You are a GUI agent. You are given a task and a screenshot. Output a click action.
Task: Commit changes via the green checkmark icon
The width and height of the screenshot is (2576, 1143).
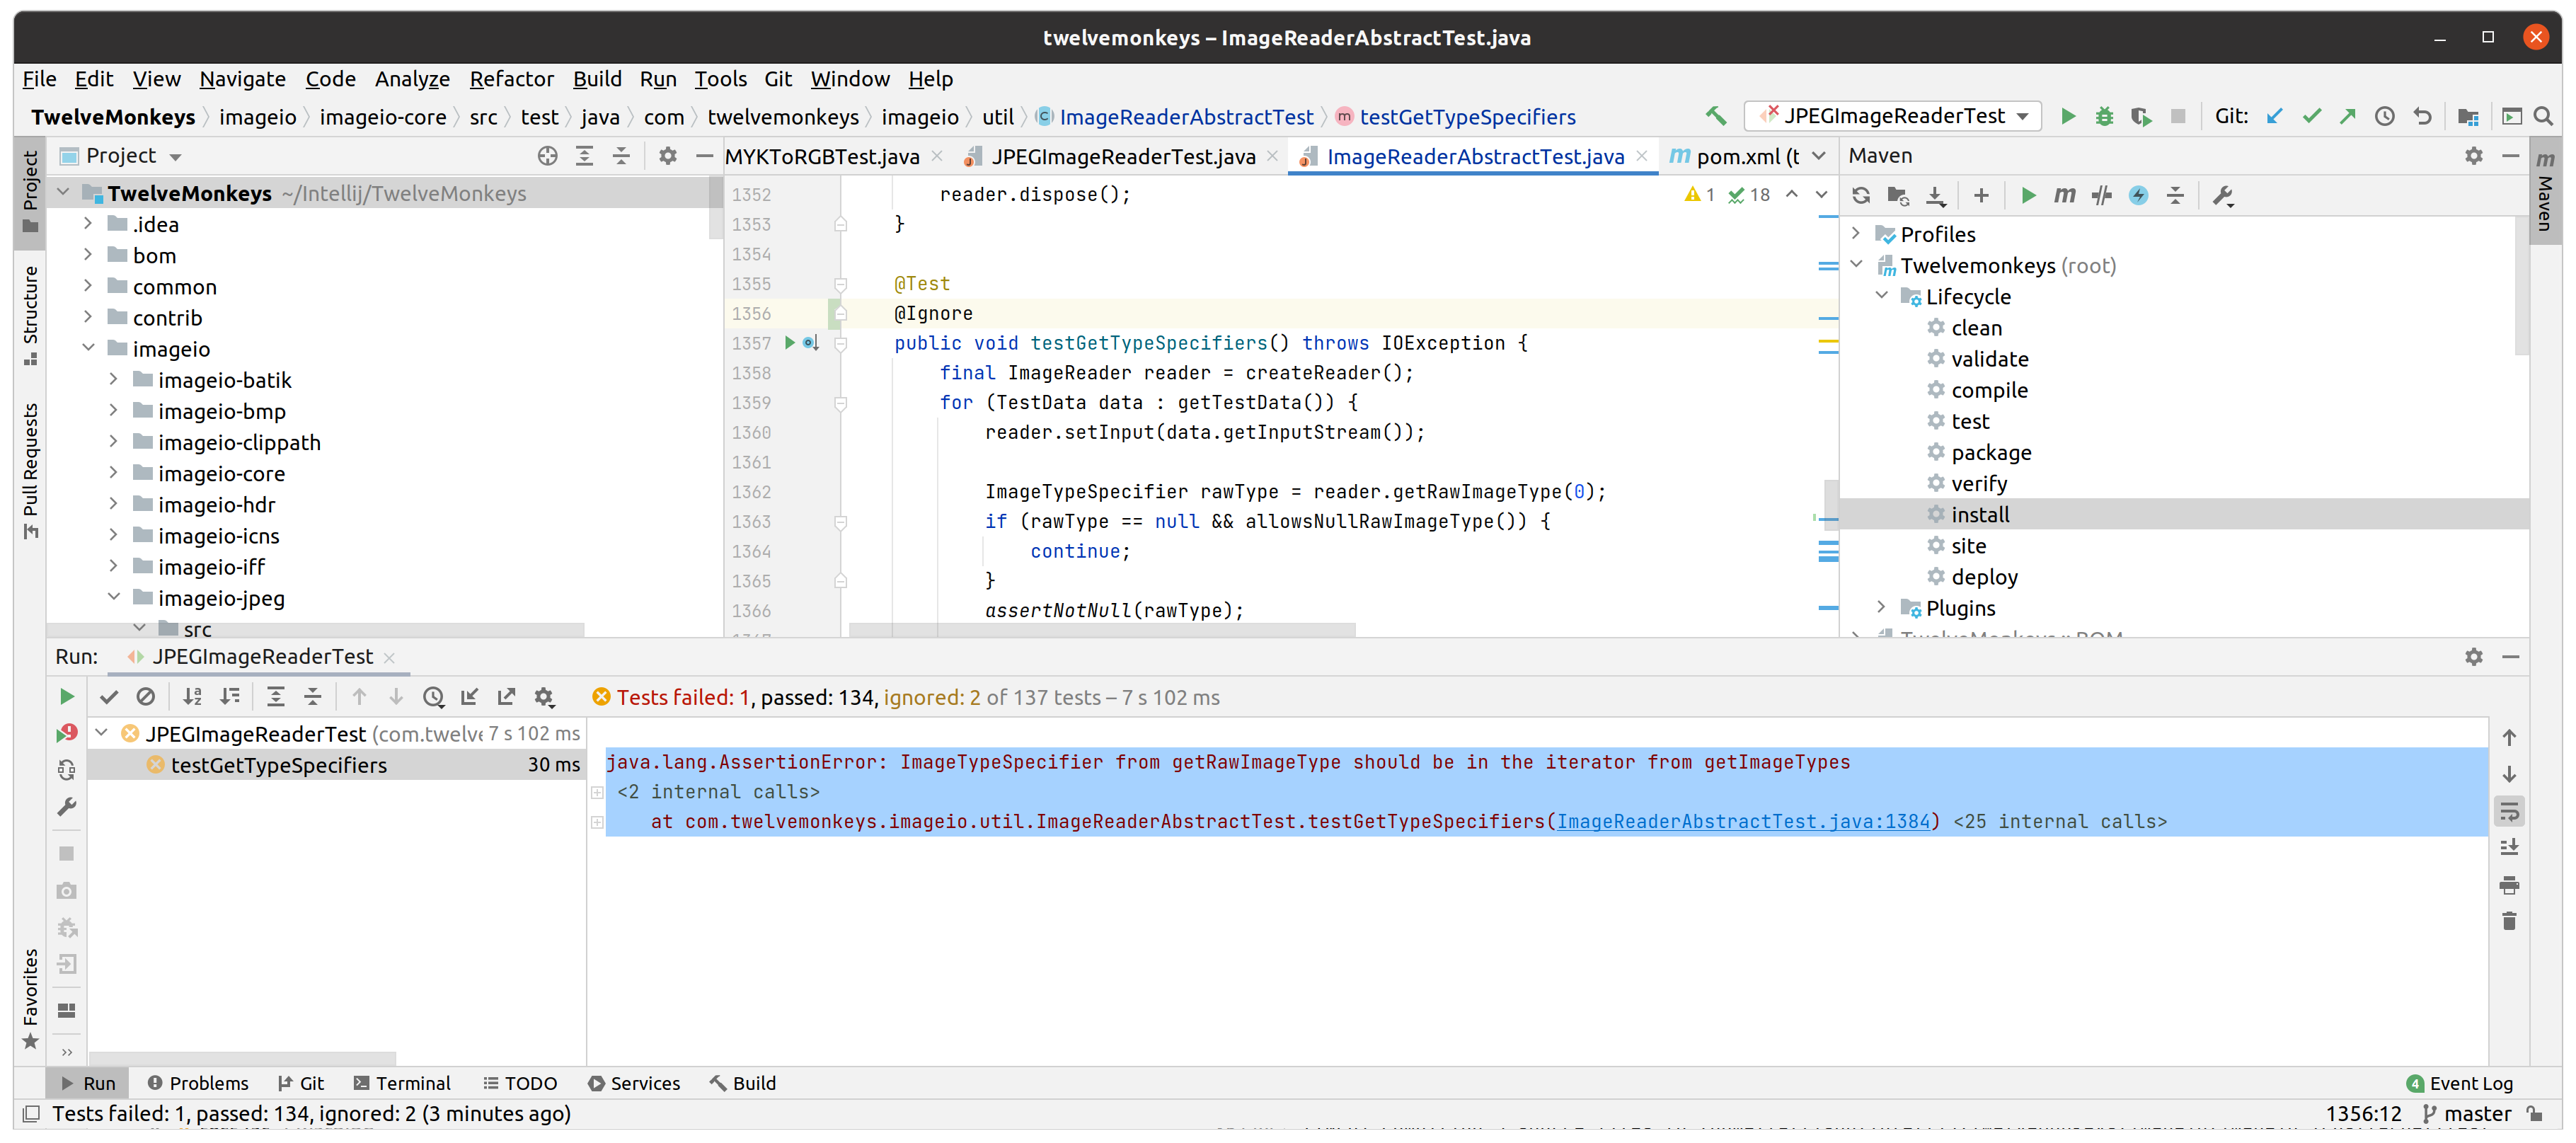(x=2311, y=116)
